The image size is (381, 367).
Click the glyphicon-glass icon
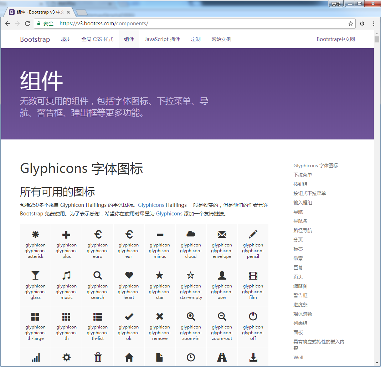(36, 275)
